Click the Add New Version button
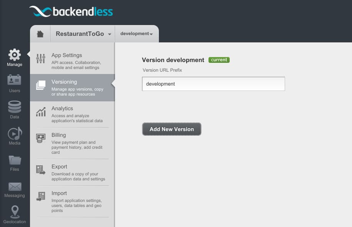This screenshot has height=227, width=352. pos(172,129)
